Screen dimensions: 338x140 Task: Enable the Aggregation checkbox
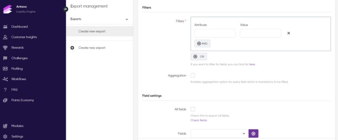pos(193,76)
